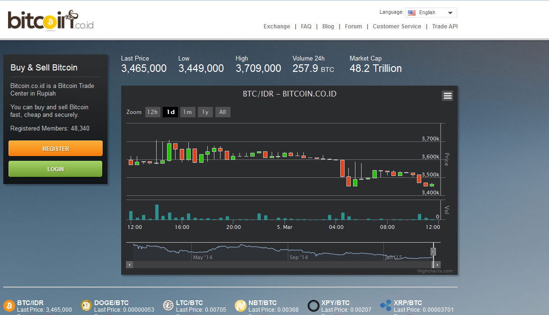Viewport: 549px width, 315px height.
Task: Open the Language dropdown showing English
Action: (431, 13)
